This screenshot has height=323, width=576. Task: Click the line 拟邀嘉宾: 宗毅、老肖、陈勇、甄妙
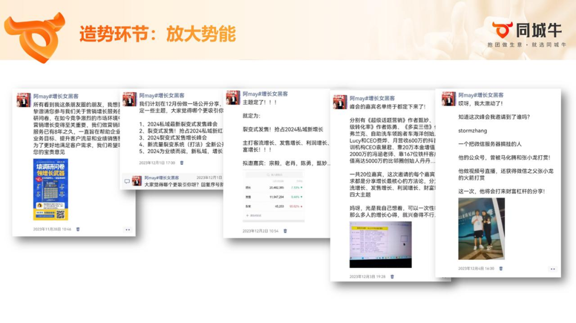286,163
